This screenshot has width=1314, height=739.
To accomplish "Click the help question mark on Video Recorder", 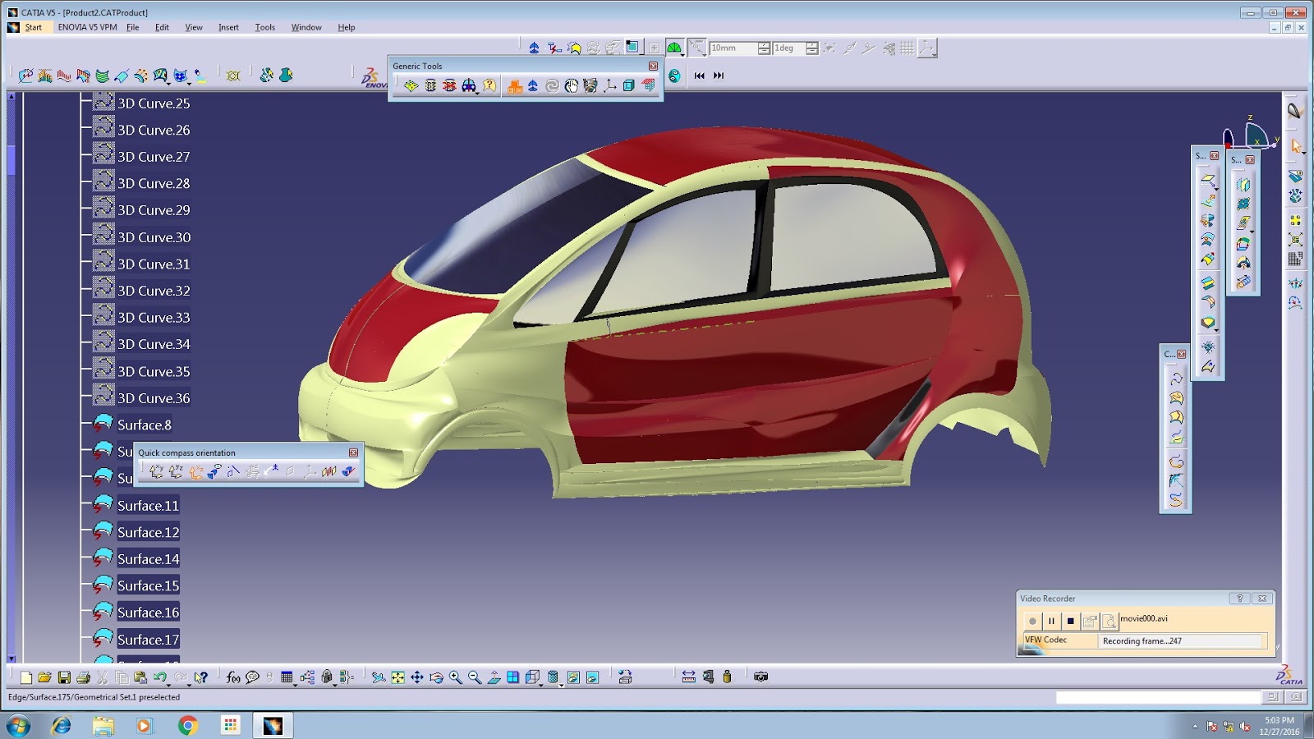I will 1240,599.
